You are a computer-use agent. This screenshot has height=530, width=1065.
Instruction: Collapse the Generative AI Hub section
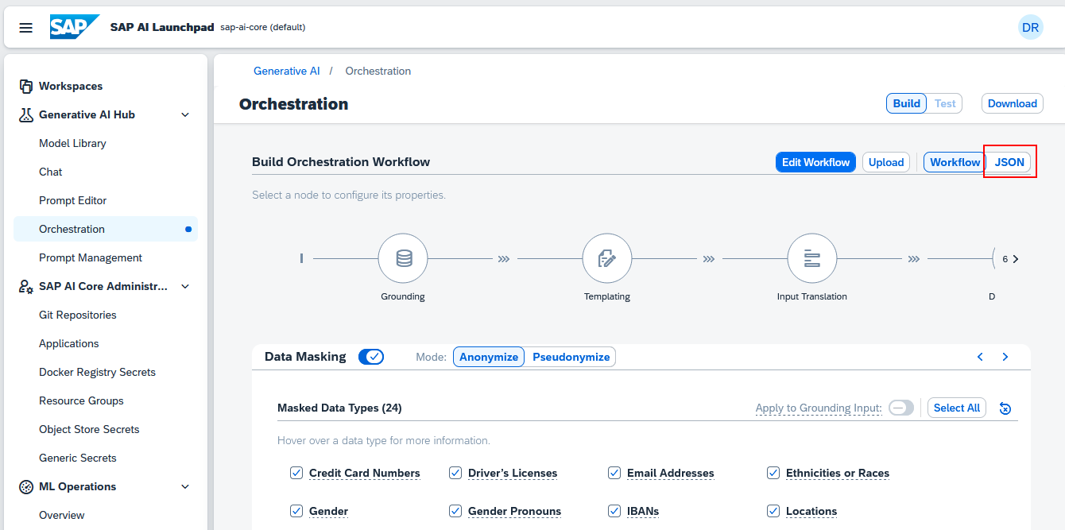coord(185,114)
